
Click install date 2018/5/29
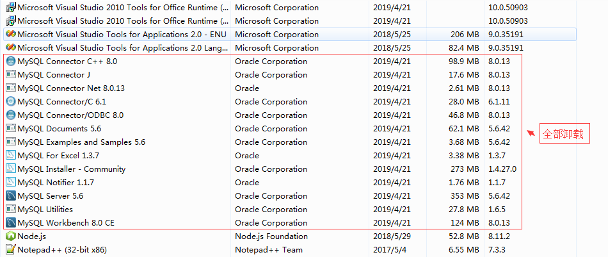[392, 236]
